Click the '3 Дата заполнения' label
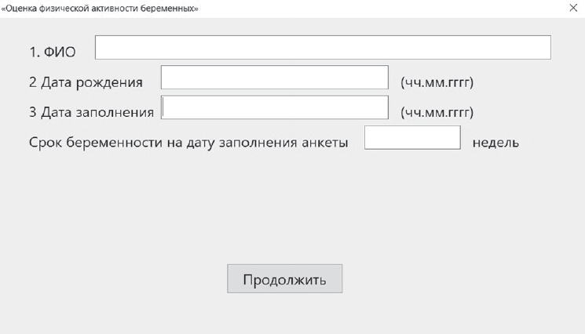The image size is (585, 334). (x=90, y=112)
